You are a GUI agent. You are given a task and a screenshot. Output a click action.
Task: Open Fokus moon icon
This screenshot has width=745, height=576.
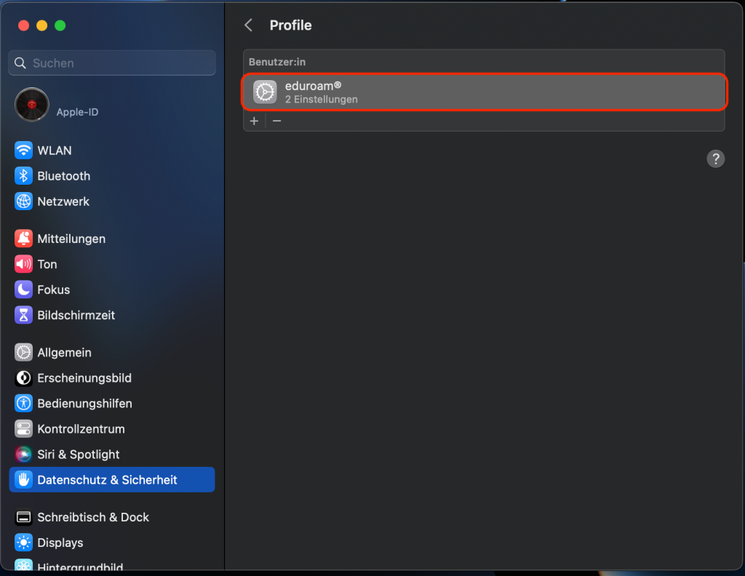pos(23,289)
